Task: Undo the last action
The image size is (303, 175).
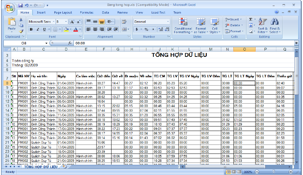Action: tap(27, 6)
